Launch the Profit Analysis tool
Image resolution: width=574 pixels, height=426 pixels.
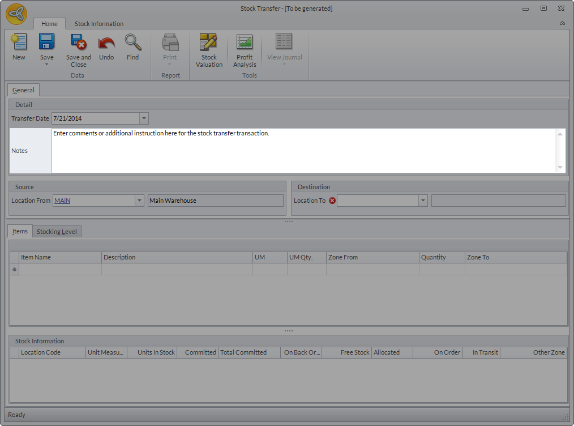pos(245,42)
